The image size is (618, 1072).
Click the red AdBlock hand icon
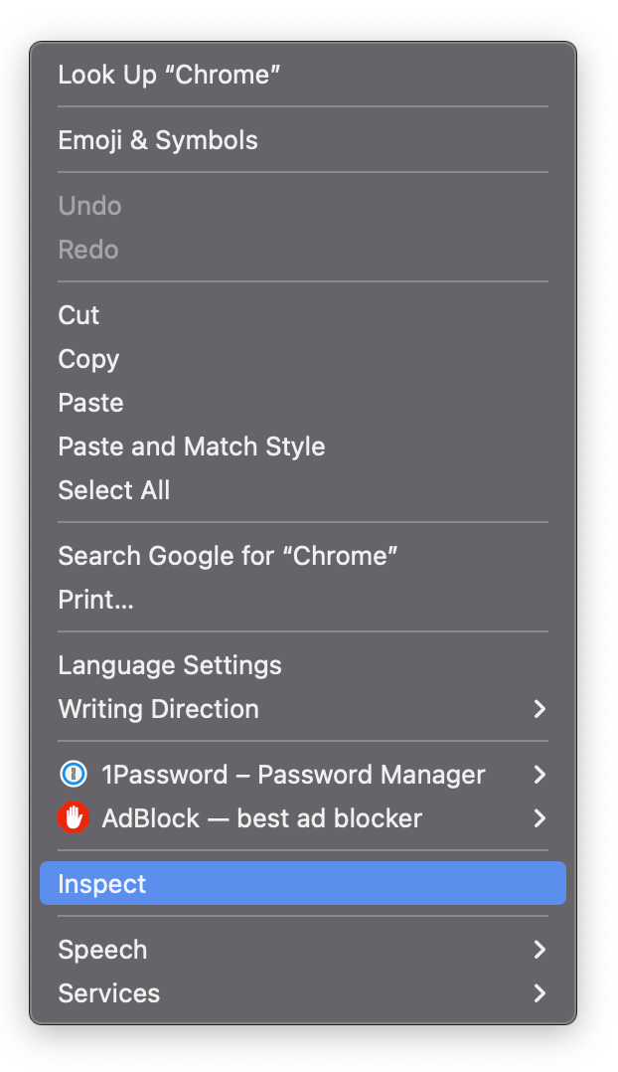click(74, 818)
